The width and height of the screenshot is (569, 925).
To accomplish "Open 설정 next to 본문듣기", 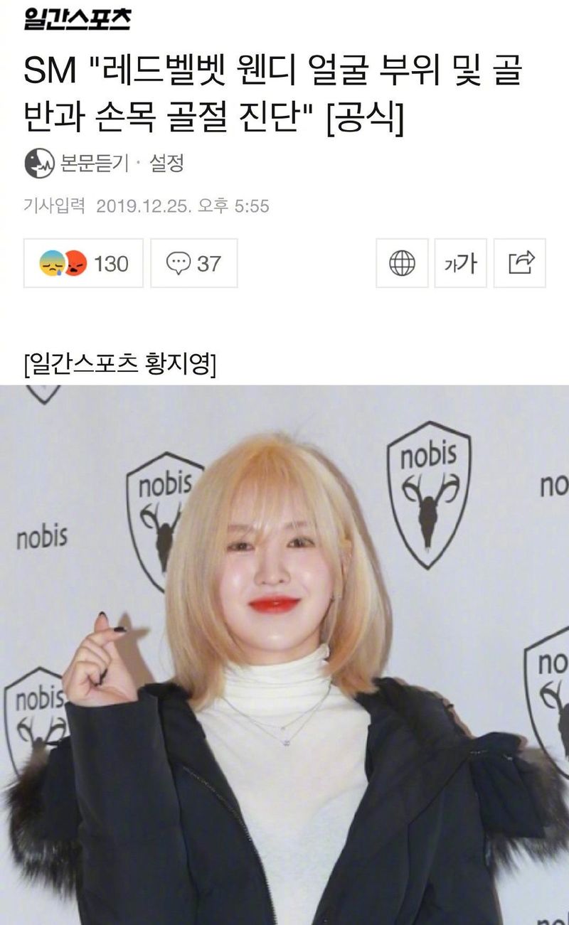I will tap(166, 164).
